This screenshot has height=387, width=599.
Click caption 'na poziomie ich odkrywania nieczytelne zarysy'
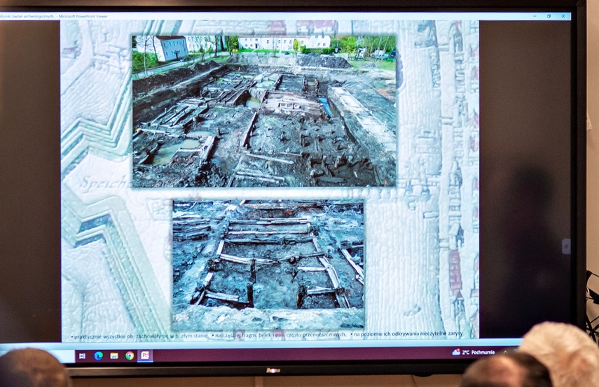click(406, 334)
